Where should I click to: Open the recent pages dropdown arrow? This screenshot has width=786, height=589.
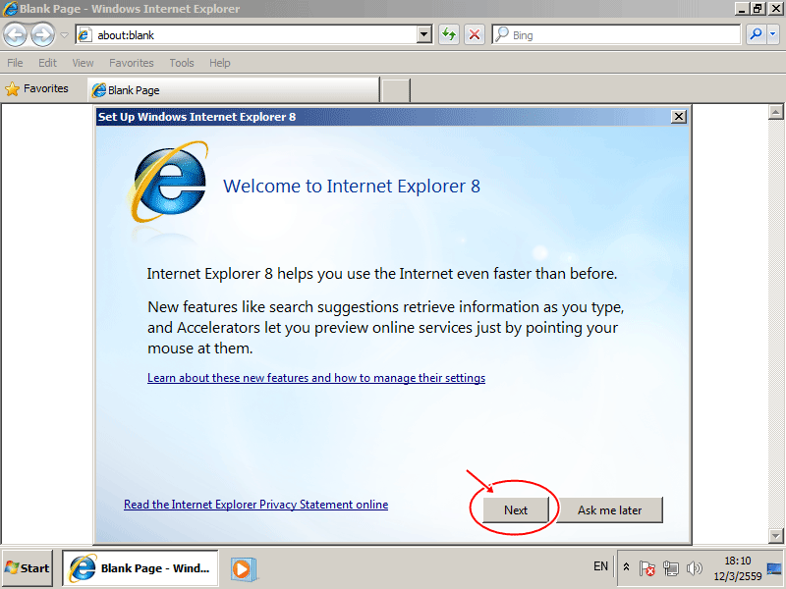(x=64, y=35)
